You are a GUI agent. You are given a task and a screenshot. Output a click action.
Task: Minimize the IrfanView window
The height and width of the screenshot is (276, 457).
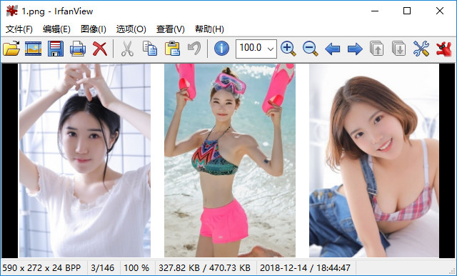point(375,11)
